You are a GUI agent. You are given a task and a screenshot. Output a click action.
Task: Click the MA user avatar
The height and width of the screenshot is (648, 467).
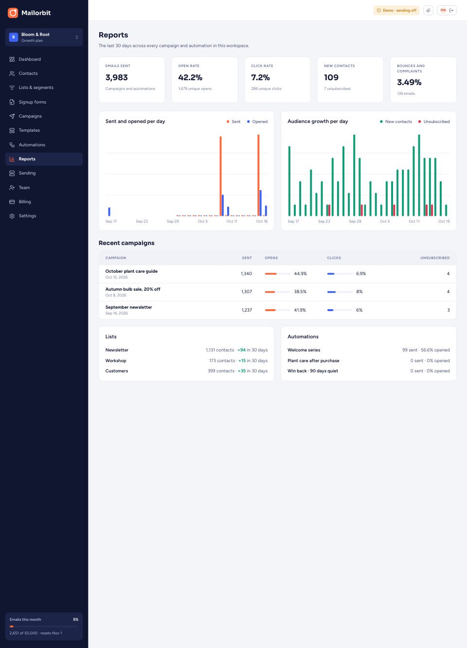click(443, 10)
